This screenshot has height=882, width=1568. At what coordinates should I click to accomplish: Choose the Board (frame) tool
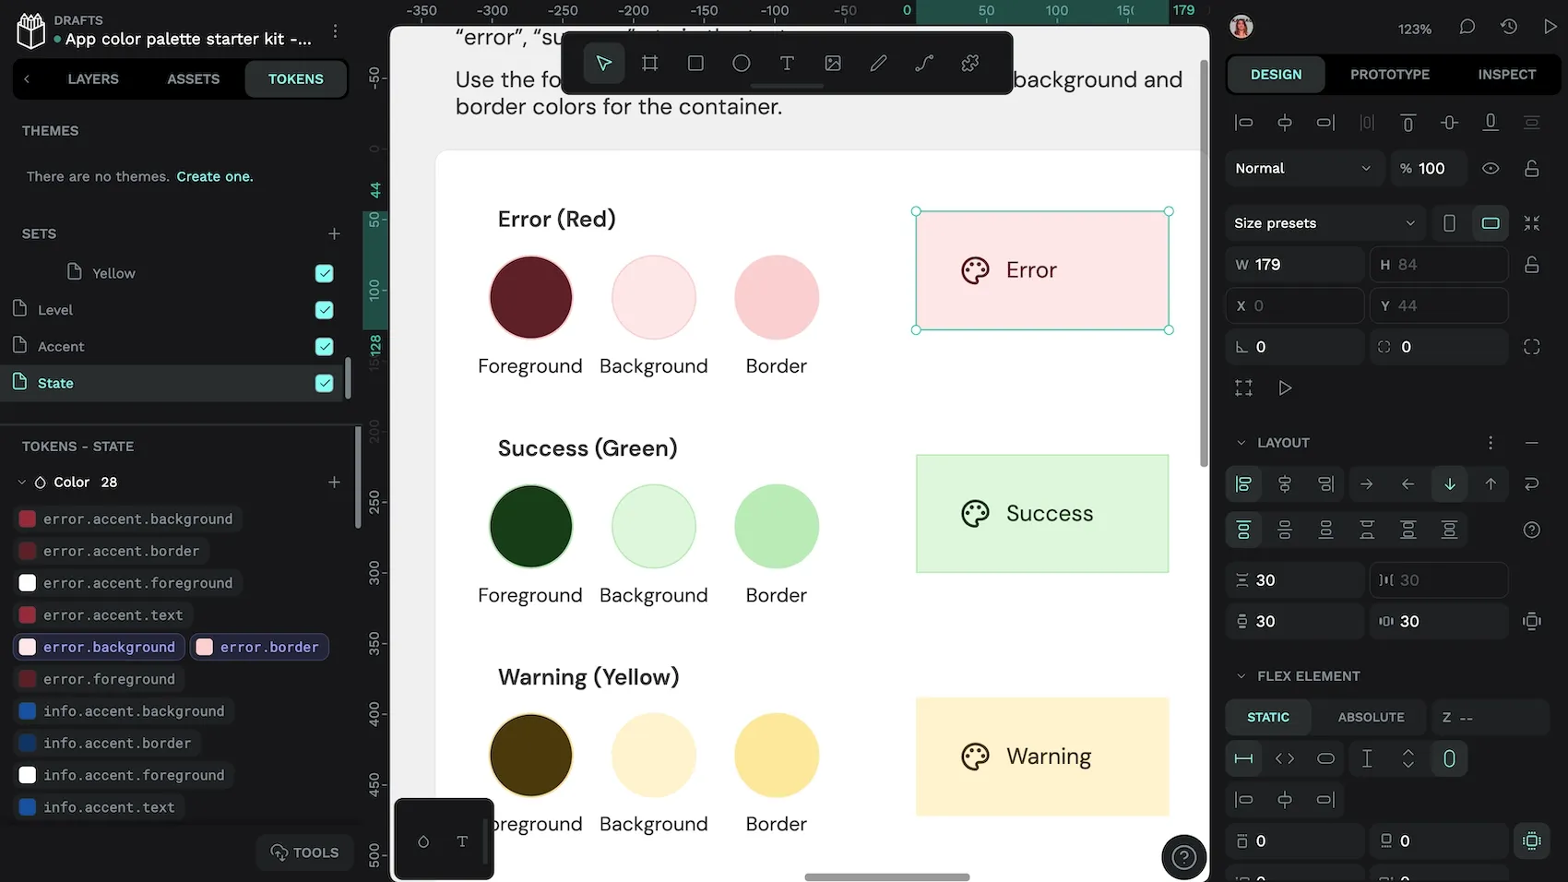click(650, 64)
